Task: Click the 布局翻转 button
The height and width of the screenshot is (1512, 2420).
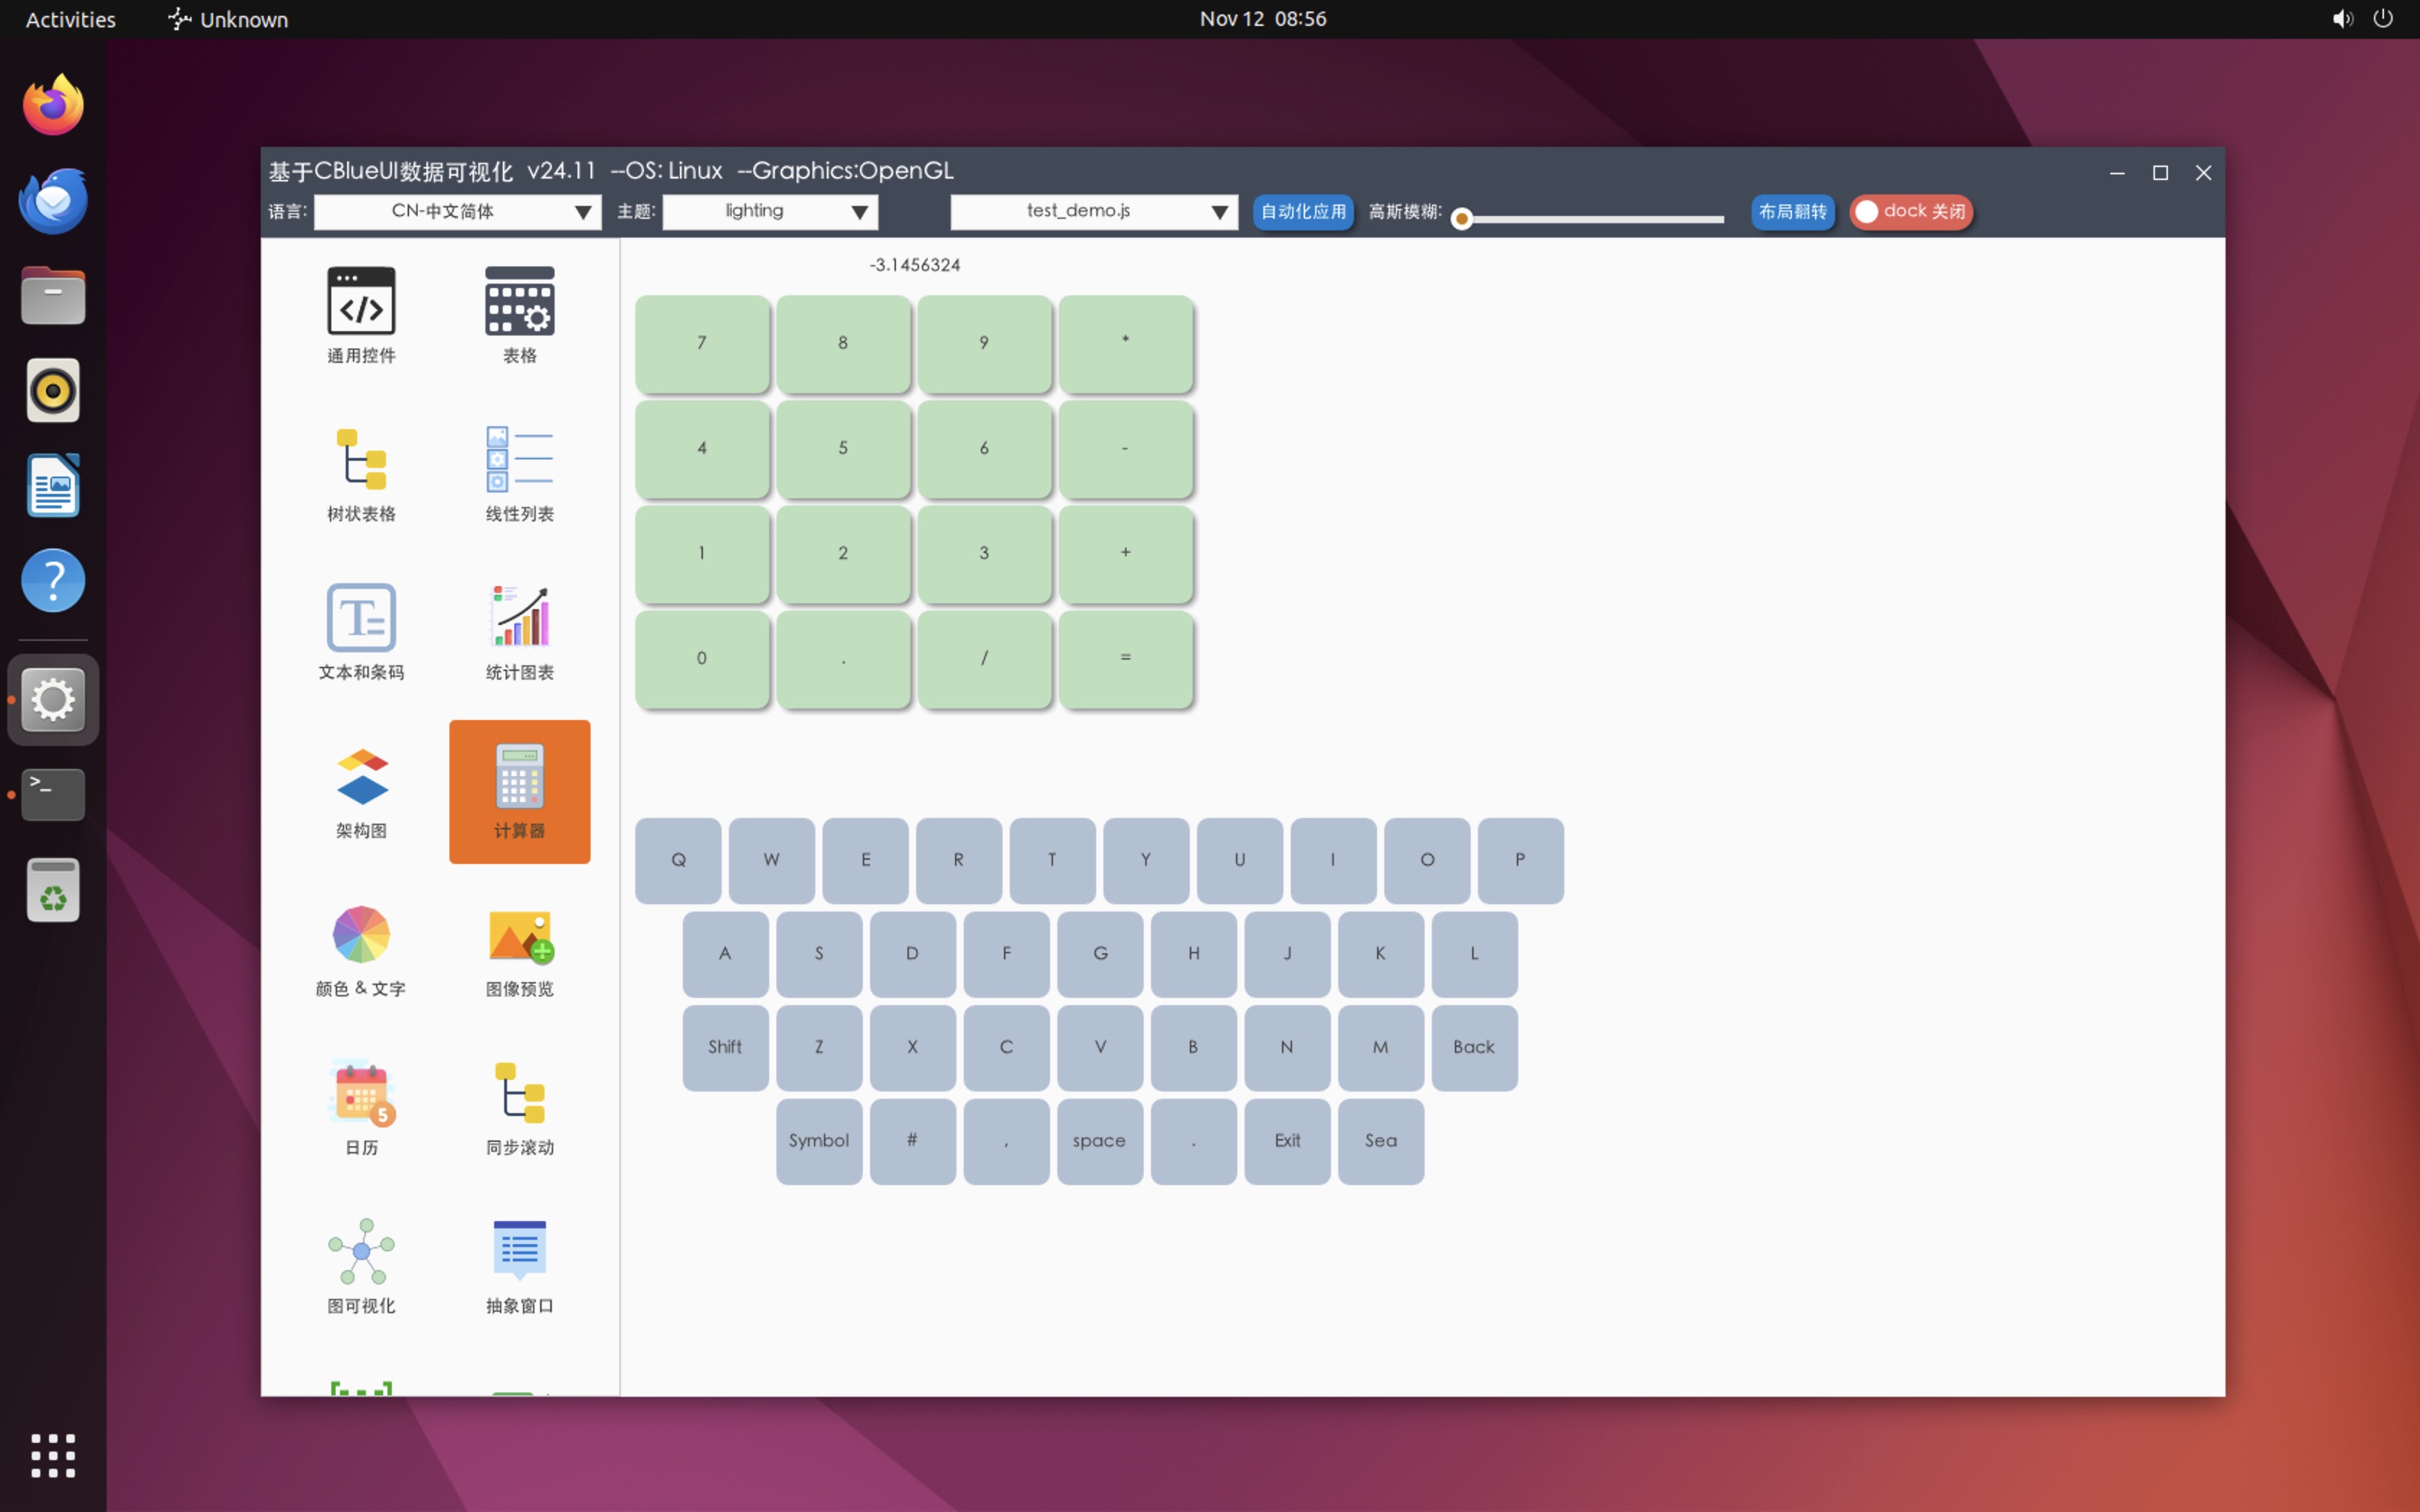Action: coord(1791,212)
